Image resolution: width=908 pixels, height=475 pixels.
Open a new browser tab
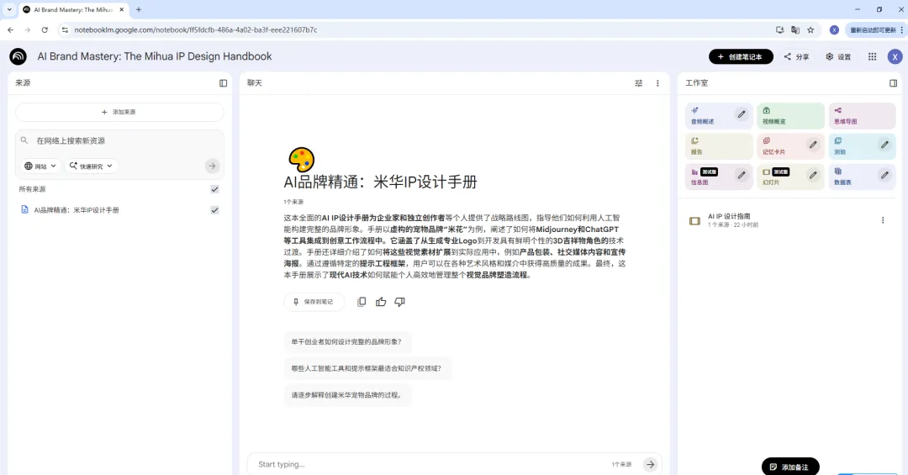pos(139,9)
